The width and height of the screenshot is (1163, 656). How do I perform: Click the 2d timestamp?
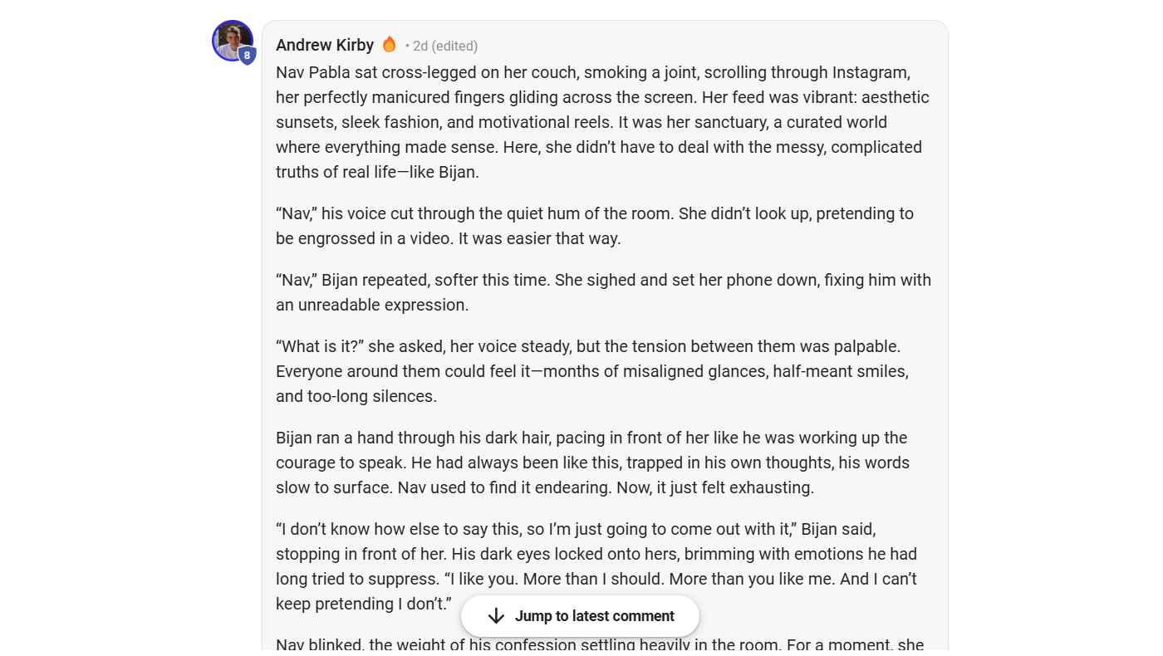pos(420,46)
